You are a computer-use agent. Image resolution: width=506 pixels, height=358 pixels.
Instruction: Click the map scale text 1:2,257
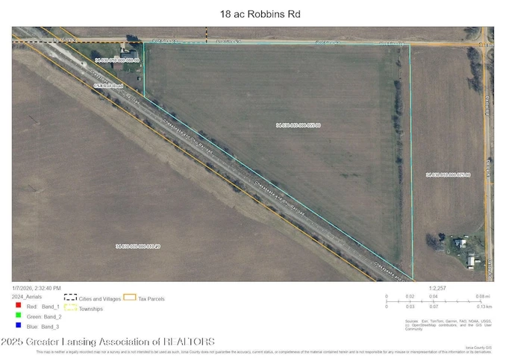(437, 288)
